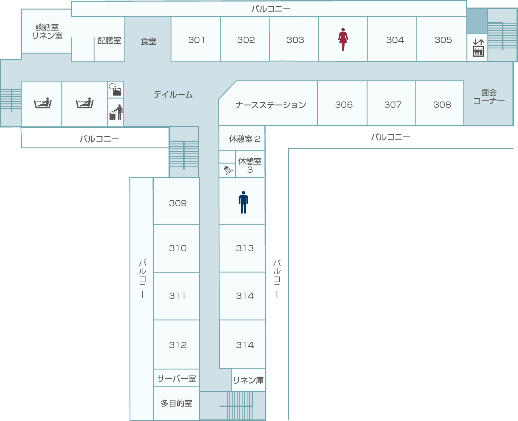
Task: Click the kettle hot water icon
Action: [x=115, y=89]
